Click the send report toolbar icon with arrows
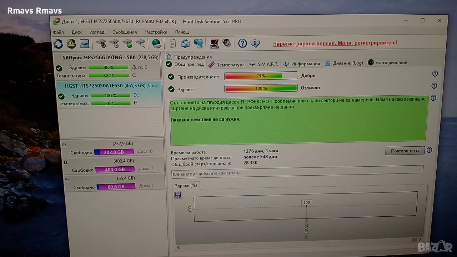Image resolution: width=457 pixels, height=257 pixels. click(x=185, y=44)
